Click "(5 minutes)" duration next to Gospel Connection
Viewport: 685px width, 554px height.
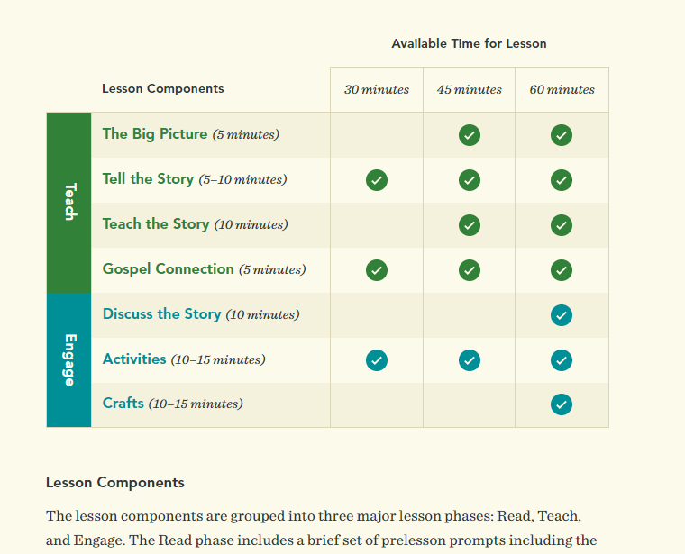[272, 270]
